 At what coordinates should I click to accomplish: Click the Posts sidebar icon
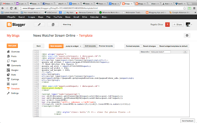click(x=8, y=56)
